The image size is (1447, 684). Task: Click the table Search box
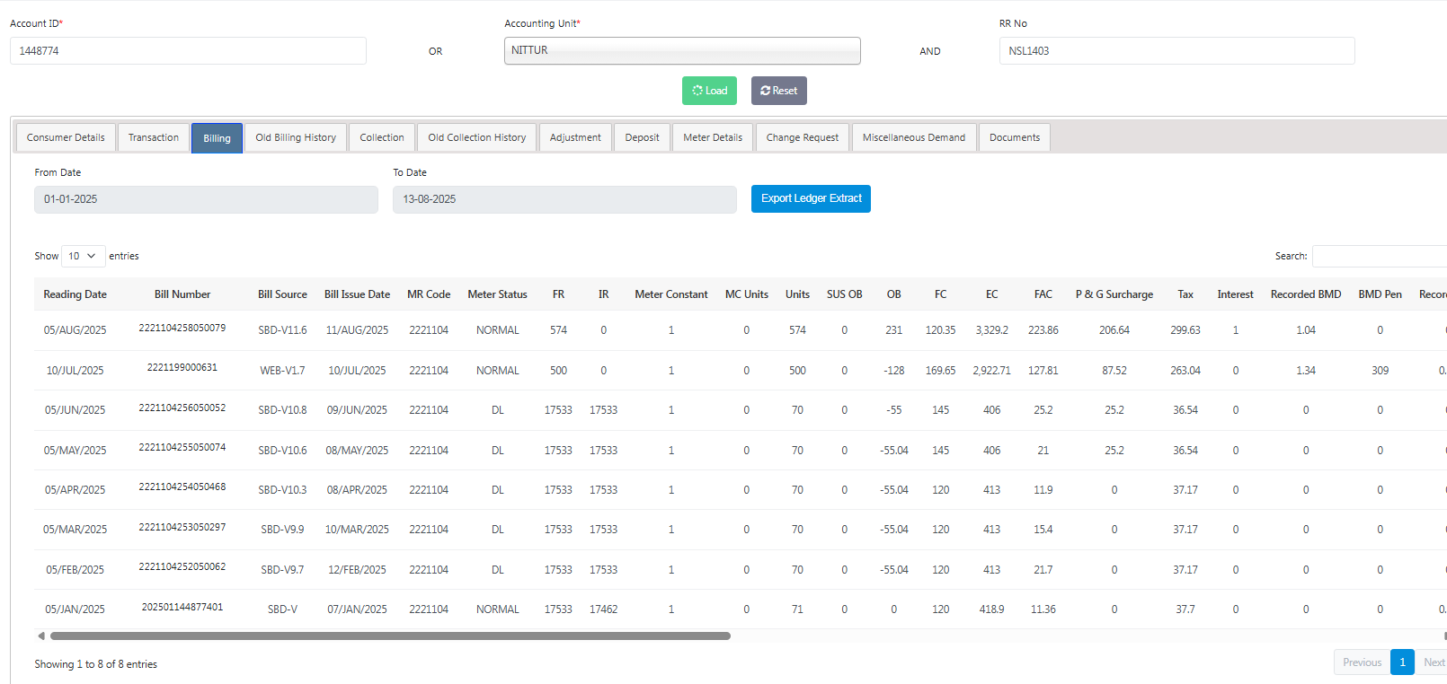click(x=1379, y=256)
